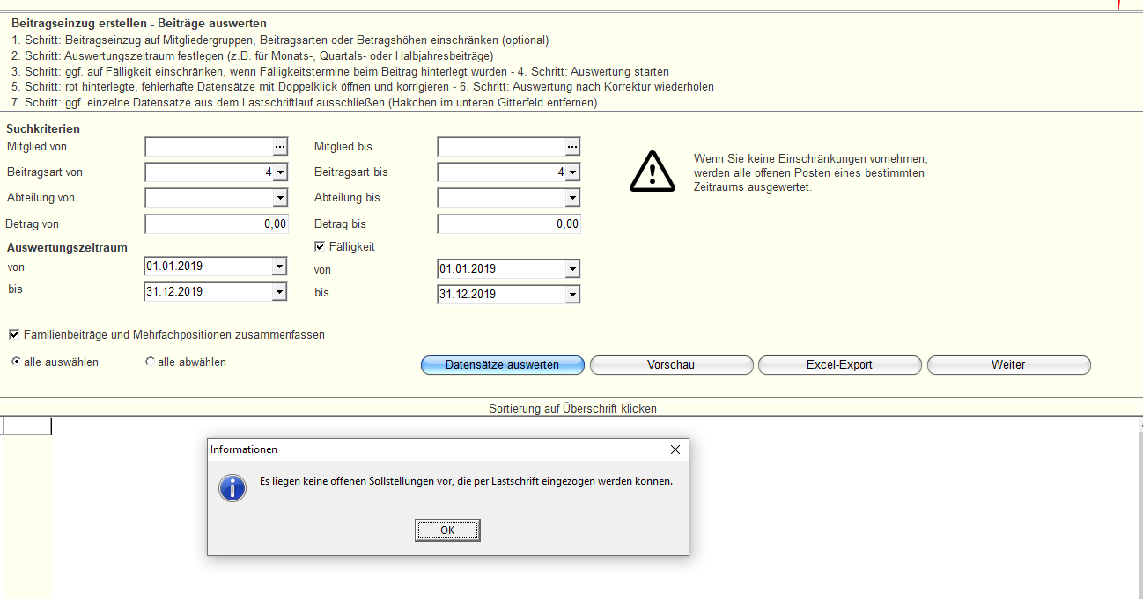Open the Abteilung von dropdown
1143x599 pixels.
point(280,198)
